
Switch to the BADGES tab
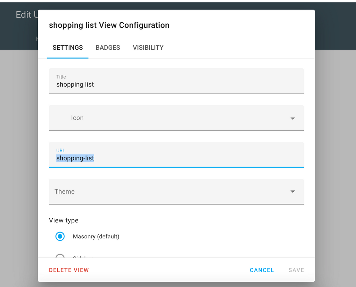[x=108, y=48]
